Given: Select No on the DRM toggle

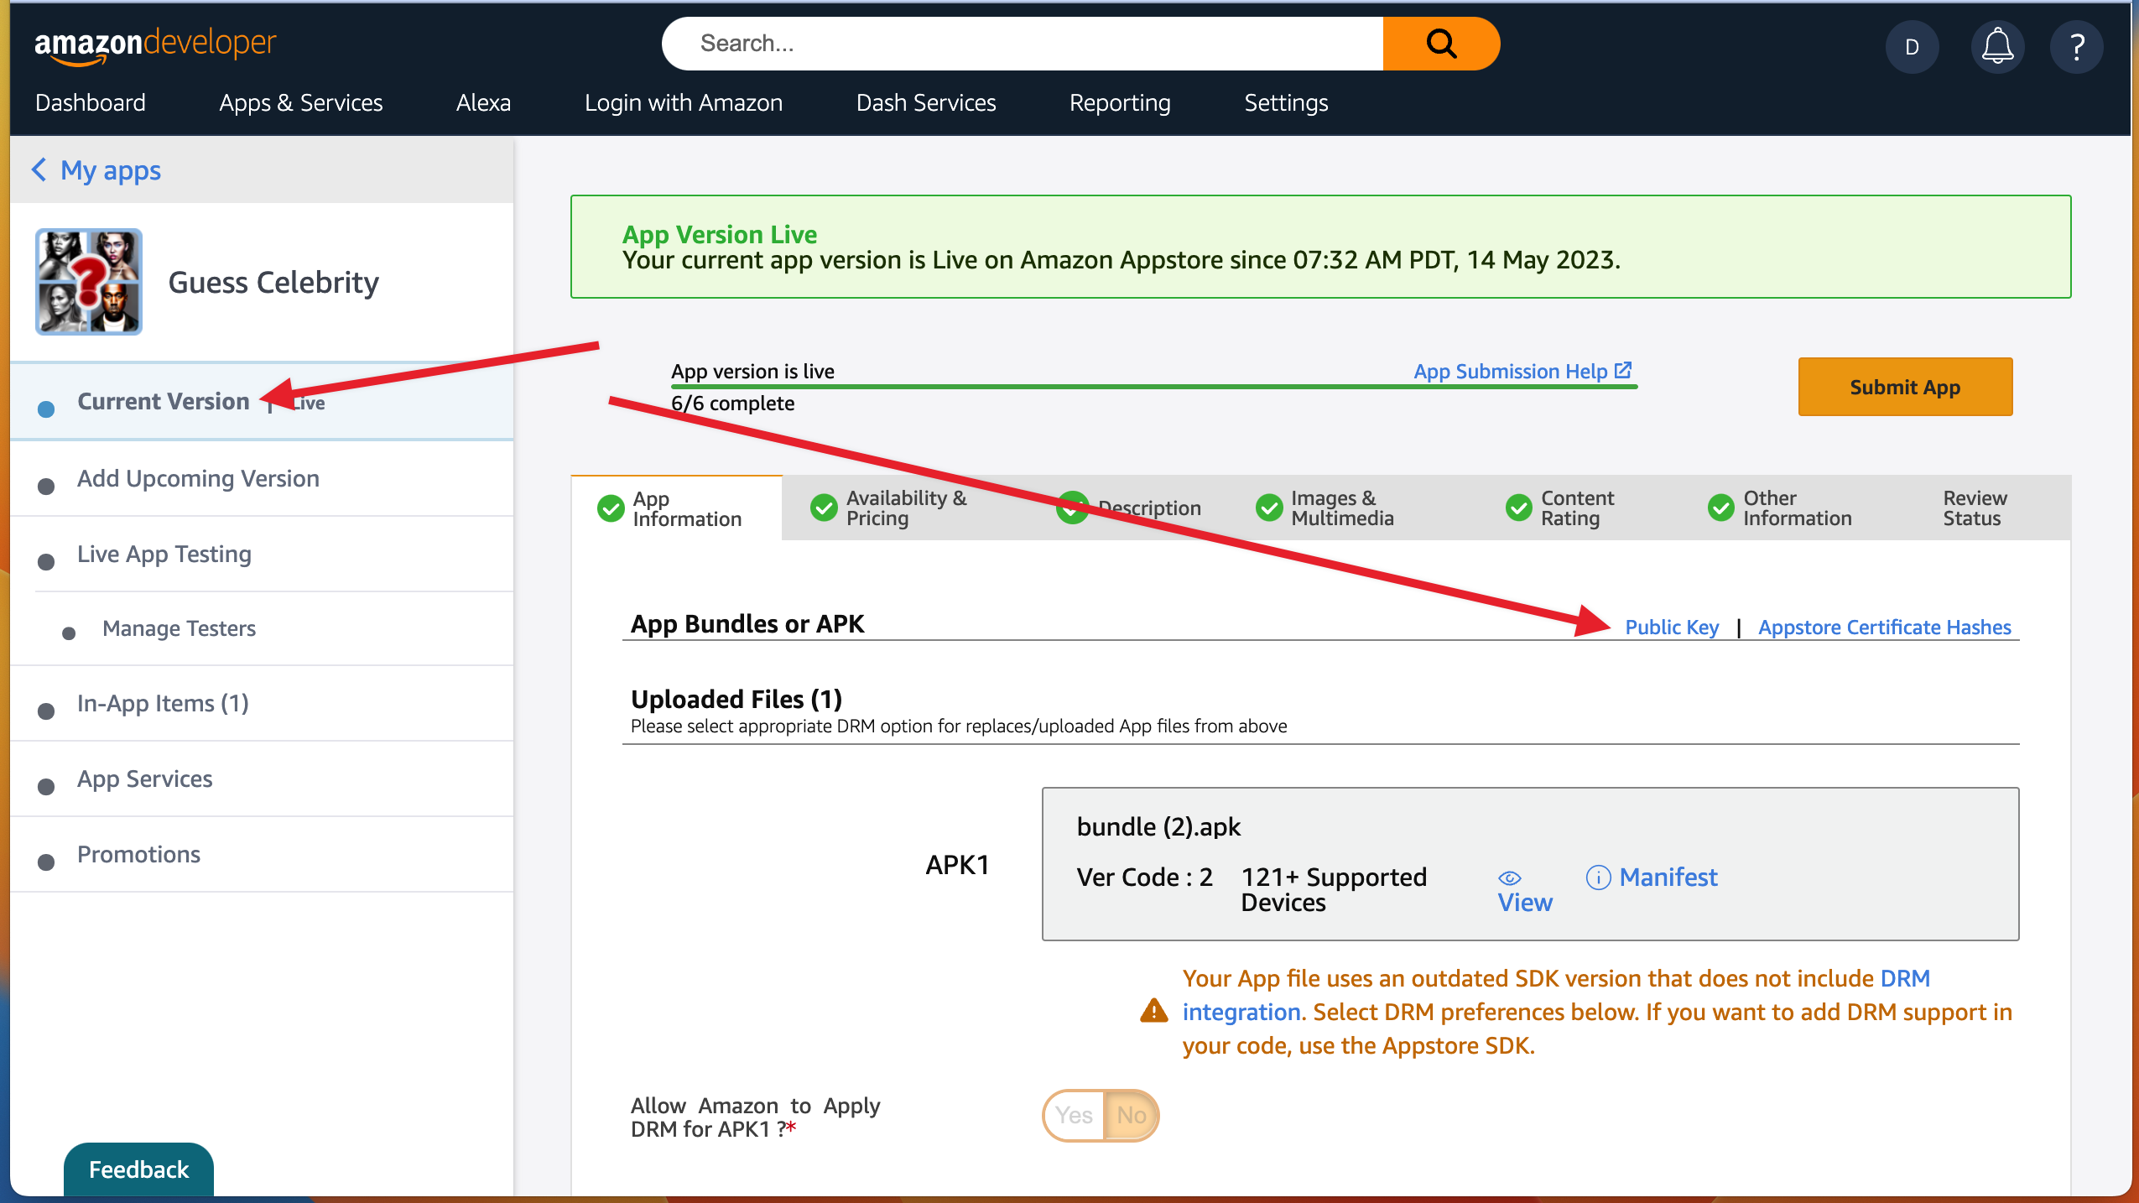Looking at the screenshot, I should pyautogui.click(x=1131, y=1115).
